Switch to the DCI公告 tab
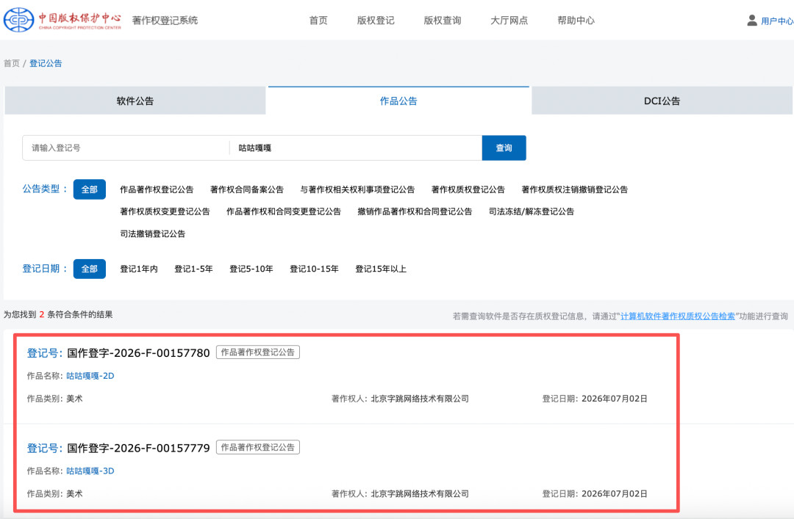The height and width of the screenshot is (519, 794). (x=662, y=101)
